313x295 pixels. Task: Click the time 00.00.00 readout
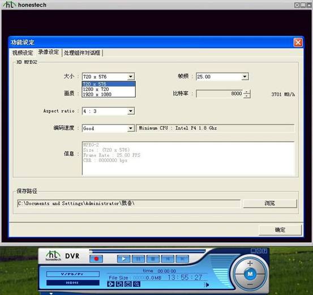[x=159, y=271]
